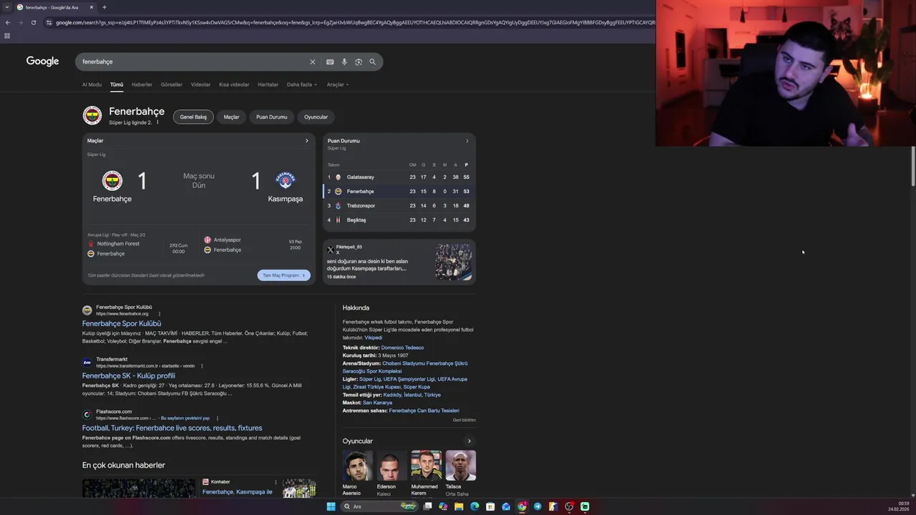Click the Geri bildirim link

(464, 421)
